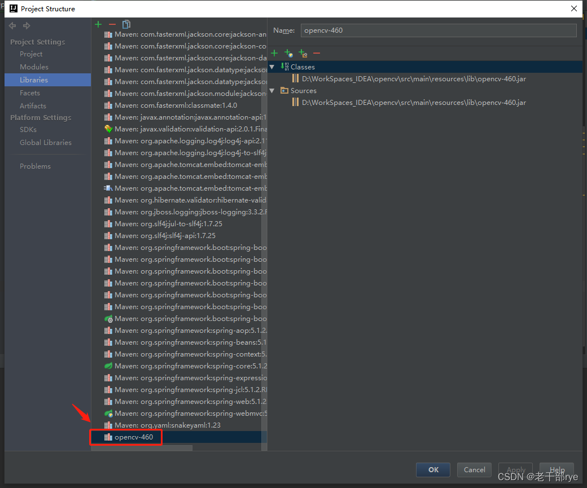
Task: Click the Classes binary icon
Action: pos(285,67)
